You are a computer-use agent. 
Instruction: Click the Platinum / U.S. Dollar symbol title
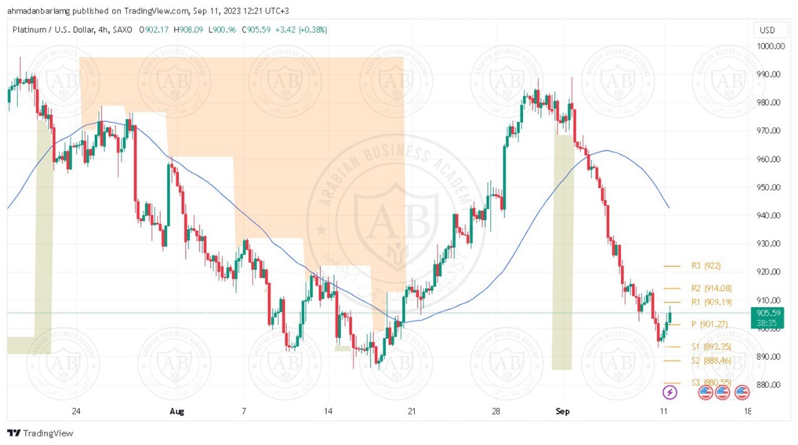(52, 30)
